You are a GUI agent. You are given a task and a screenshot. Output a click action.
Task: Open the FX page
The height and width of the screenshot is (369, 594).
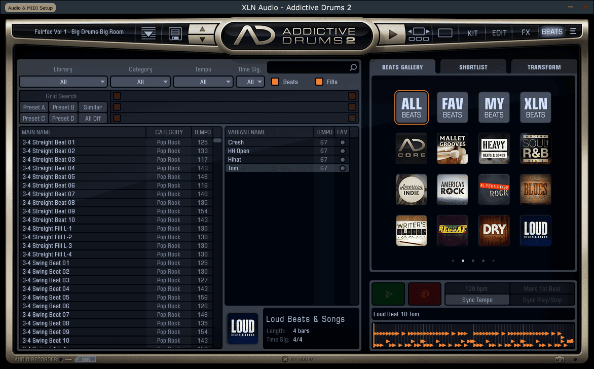pos(526,32)
